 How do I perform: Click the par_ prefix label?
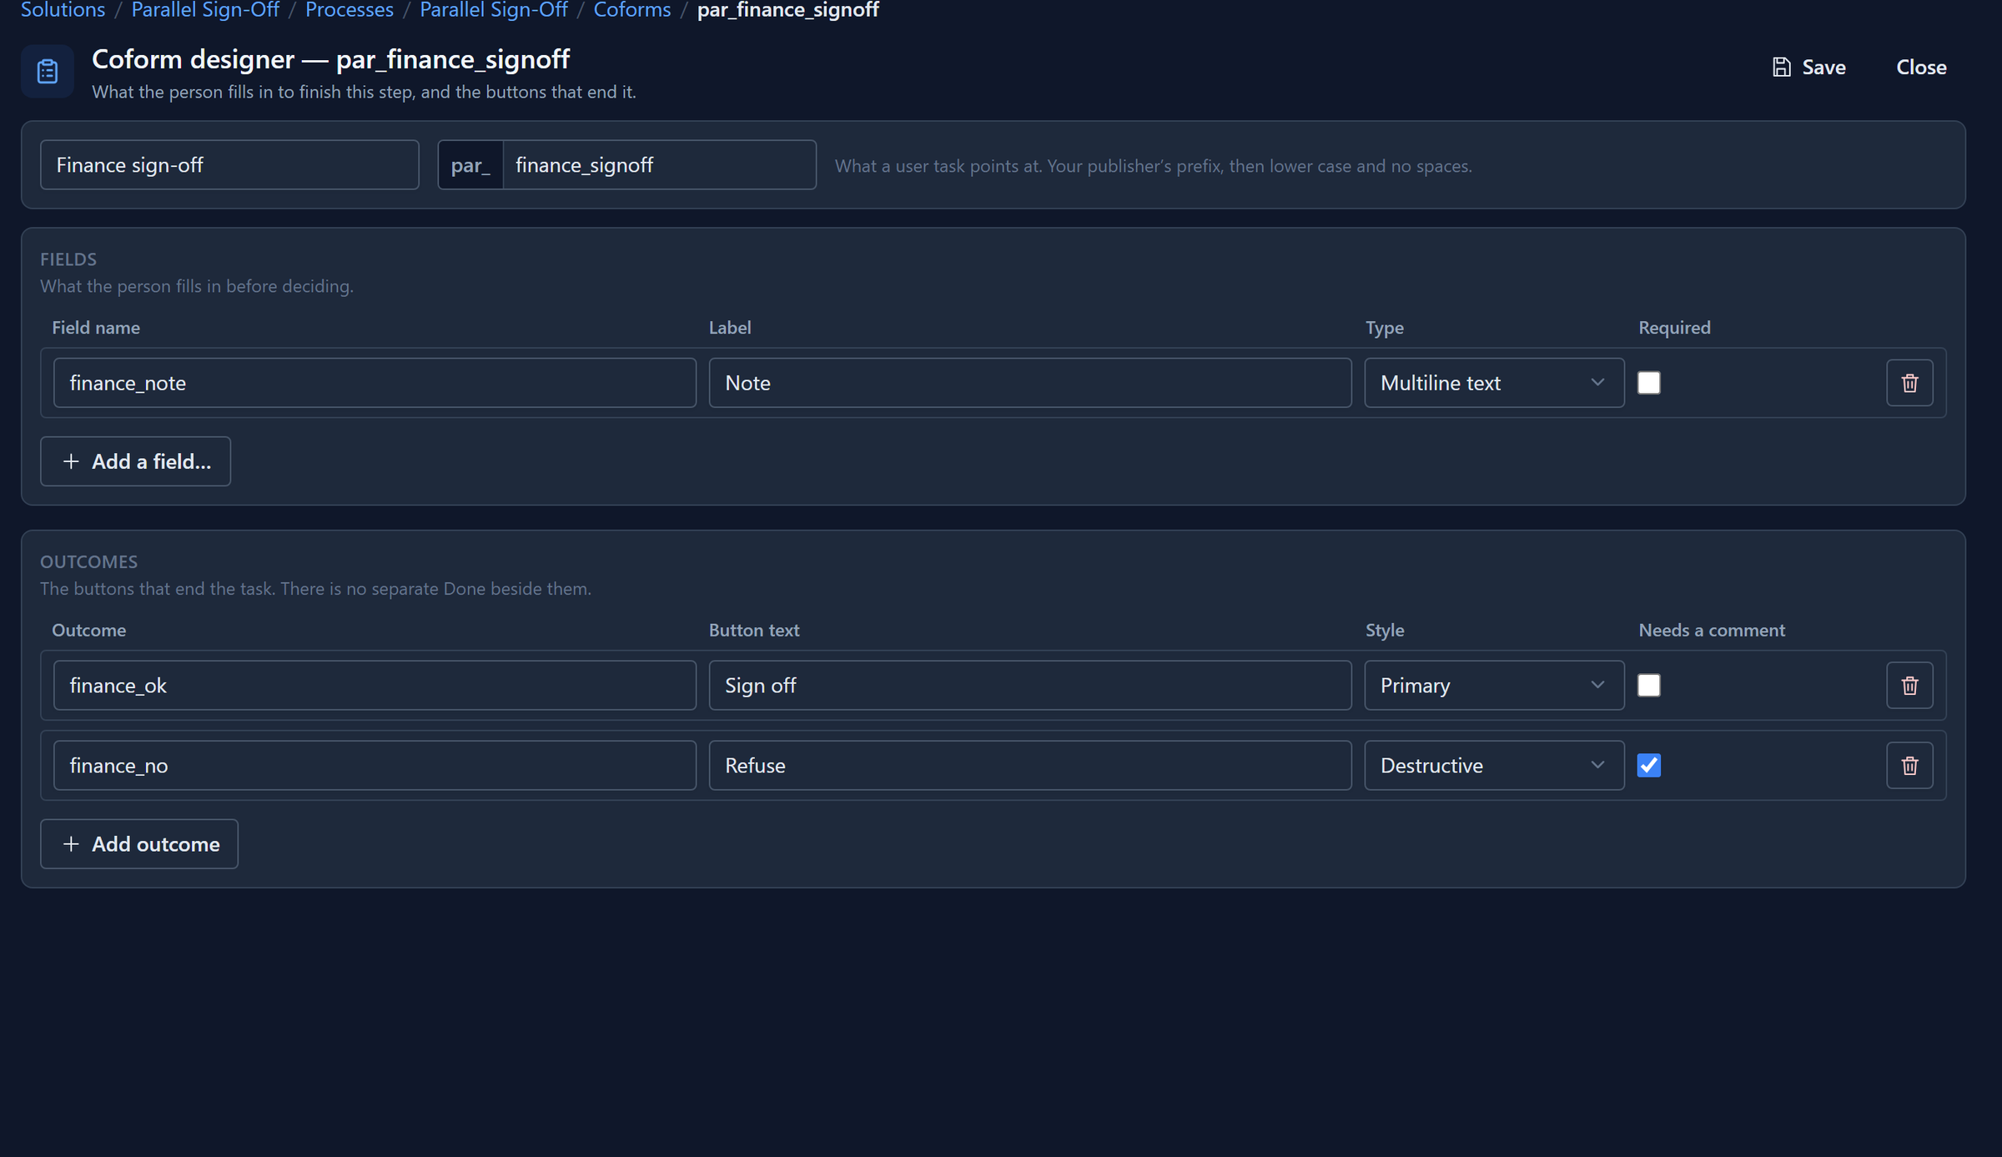(x=470, y=165)
